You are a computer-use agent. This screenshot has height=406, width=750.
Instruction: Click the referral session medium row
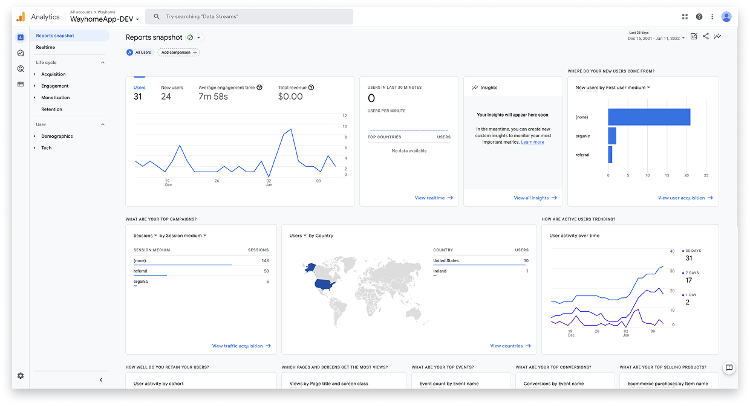tap(201, 272)
